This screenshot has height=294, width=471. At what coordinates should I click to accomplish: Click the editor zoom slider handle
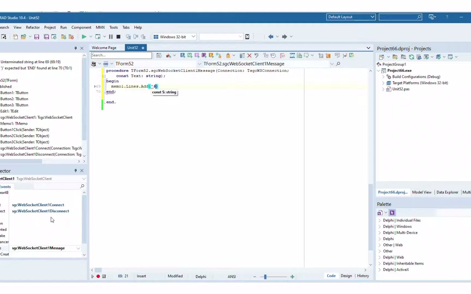click(x=265, y=277)
